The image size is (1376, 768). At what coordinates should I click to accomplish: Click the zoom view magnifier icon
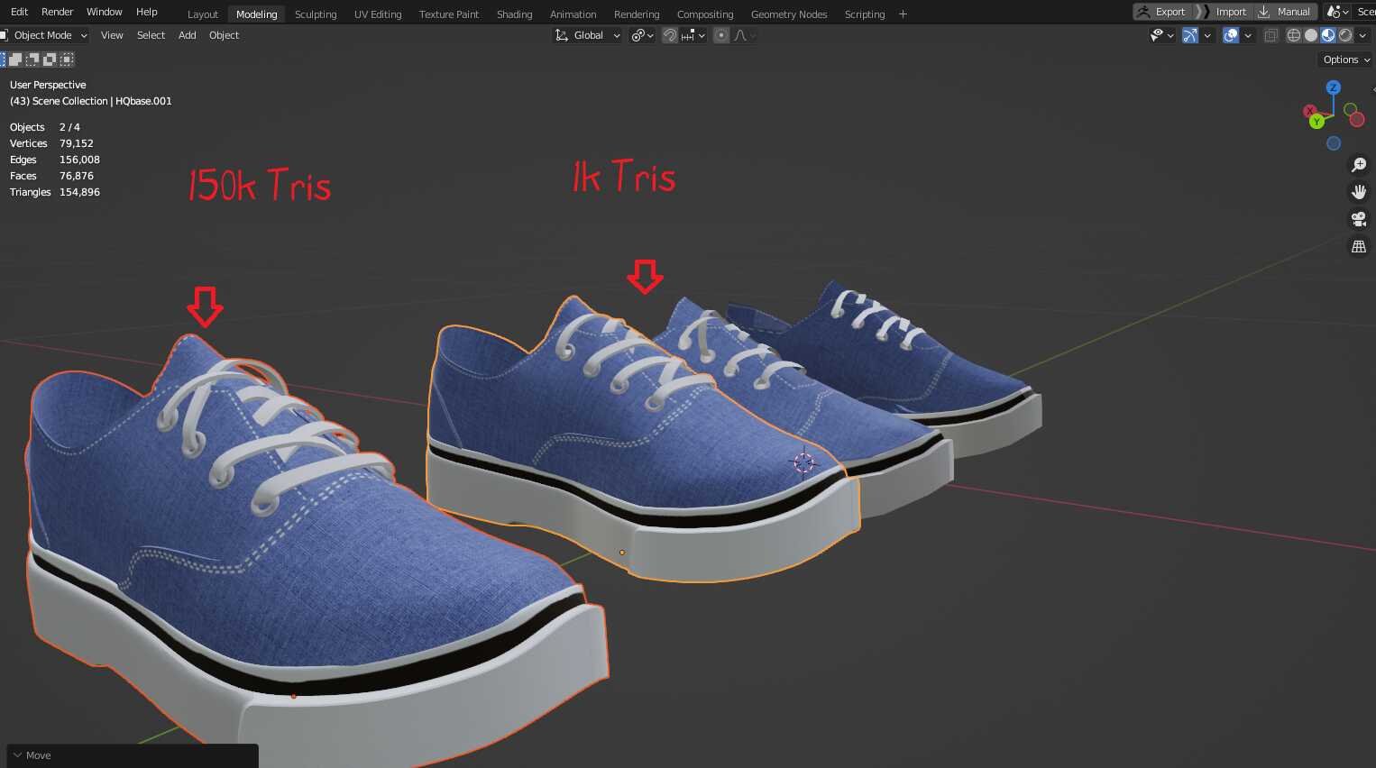(1358, 165)
